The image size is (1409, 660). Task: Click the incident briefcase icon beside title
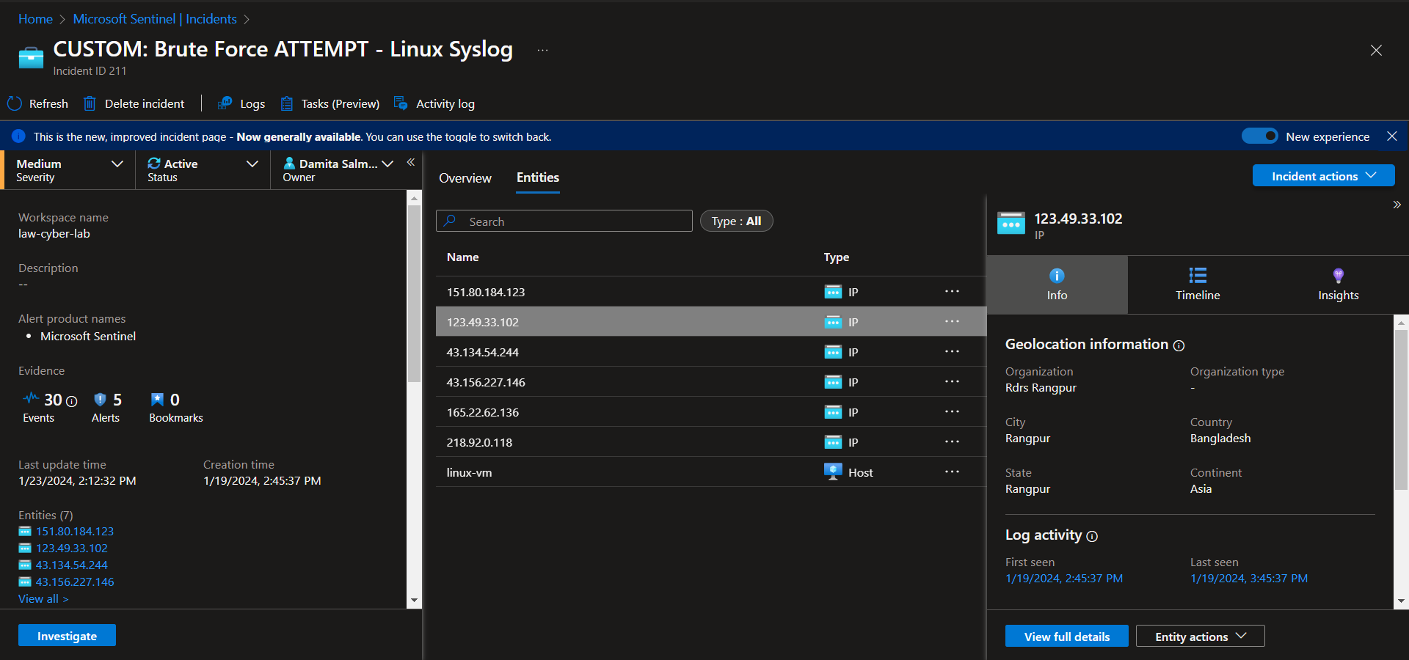(31, 57)
